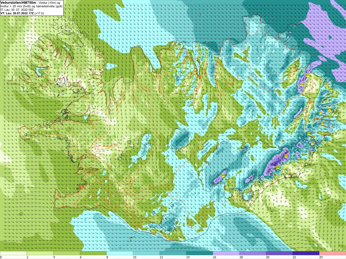Click the legend scale number "16"

click(215, 257)
